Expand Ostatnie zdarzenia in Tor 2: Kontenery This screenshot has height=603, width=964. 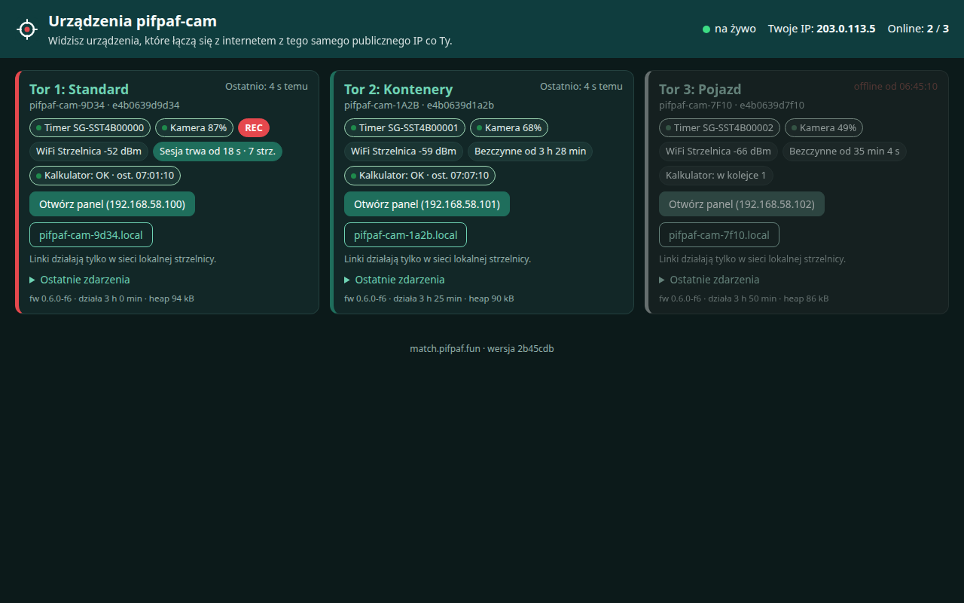[395, 280]
